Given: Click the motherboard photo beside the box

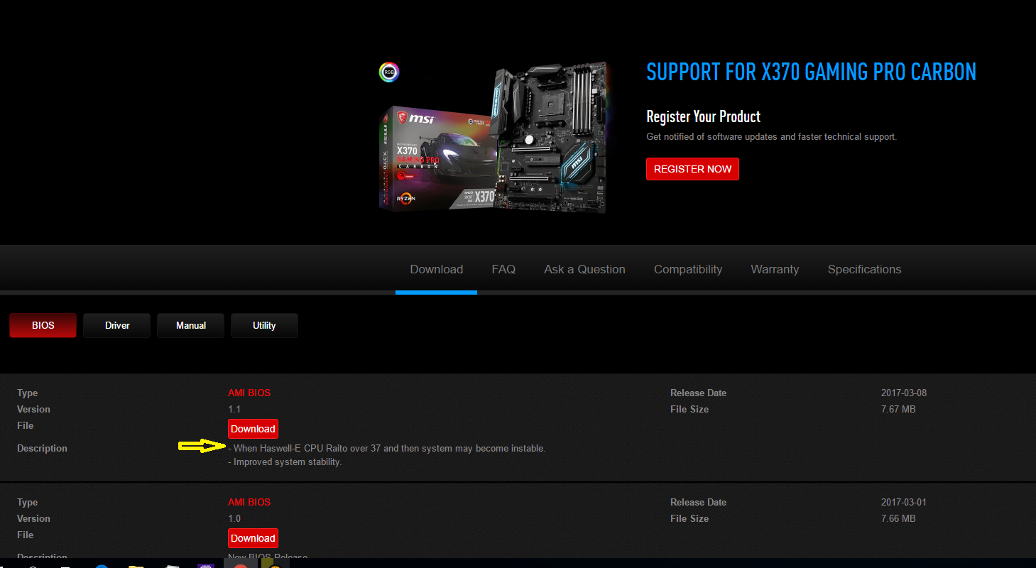Looking at the screenshot, I should [549, 137].
